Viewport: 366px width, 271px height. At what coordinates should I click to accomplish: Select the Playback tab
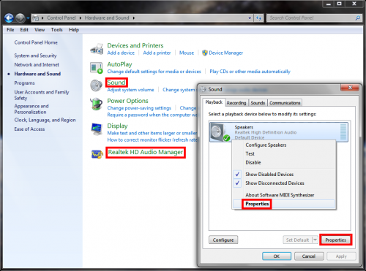(x=214, y=102)
